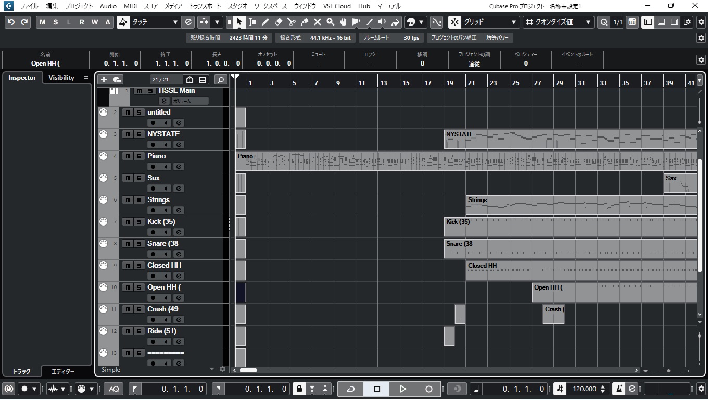The height and width of the screenshot is (400, 708).
Task: Click the AQ auto-quantize button in transport
Action: 113,389
